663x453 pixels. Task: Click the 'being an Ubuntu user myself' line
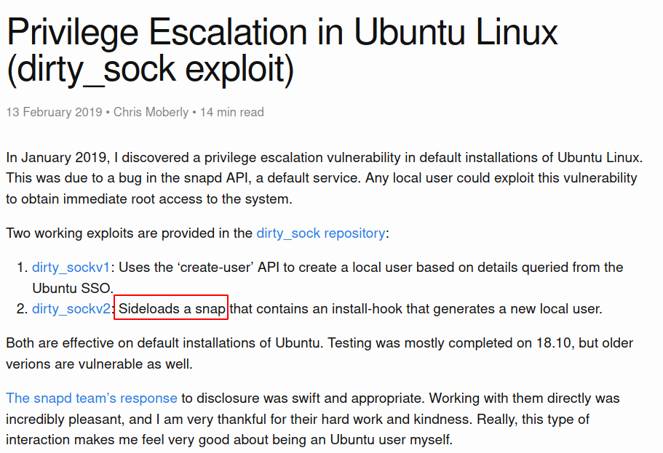pos(229,440)
